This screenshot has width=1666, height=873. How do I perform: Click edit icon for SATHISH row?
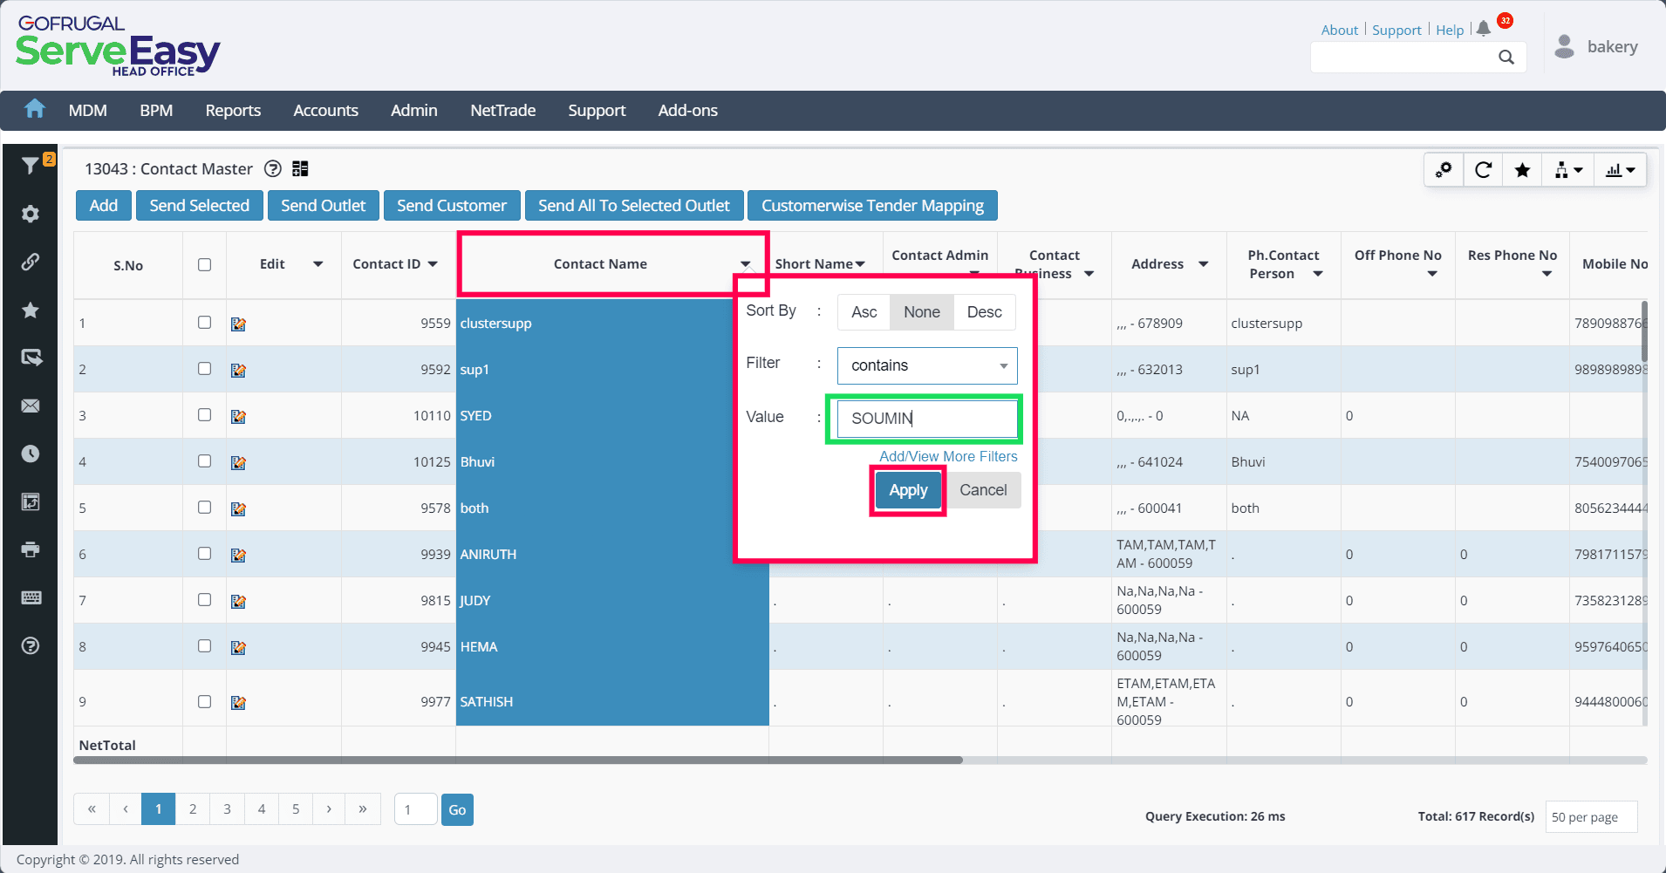[x=238, y=703]
